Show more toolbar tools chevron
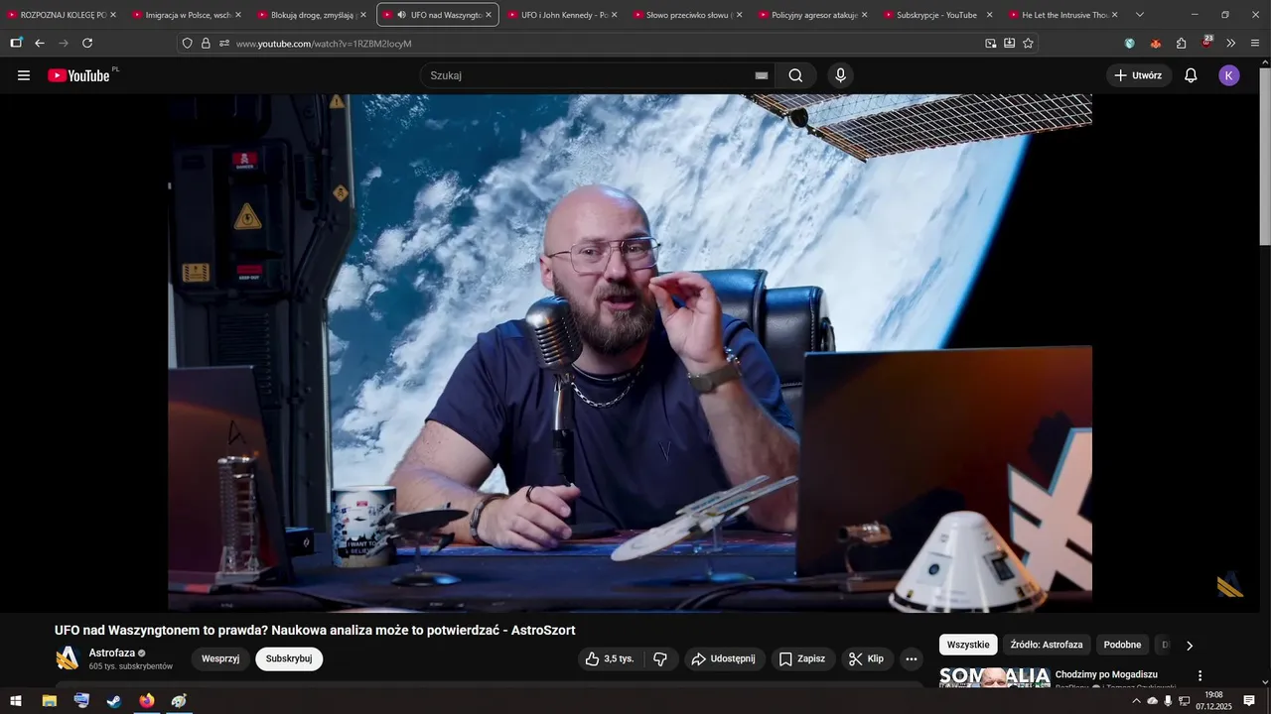The height and width of the screenshot is (714, 1271). (x=1231, y=43)
